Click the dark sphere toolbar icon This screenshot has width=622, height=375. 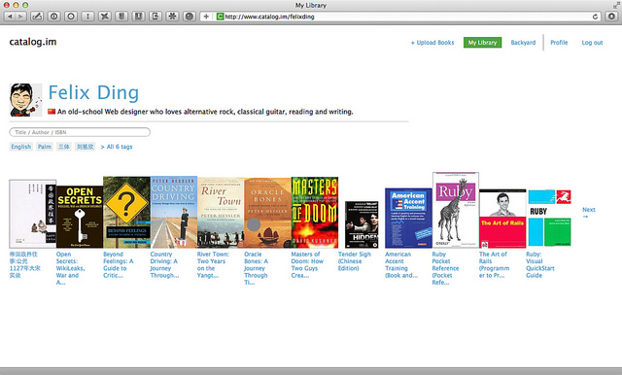coord(190,17)
